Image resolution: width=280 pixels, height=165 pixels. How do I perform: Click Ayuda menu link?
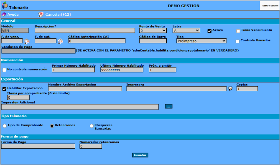pyautogui.click(x=13, y=15)
